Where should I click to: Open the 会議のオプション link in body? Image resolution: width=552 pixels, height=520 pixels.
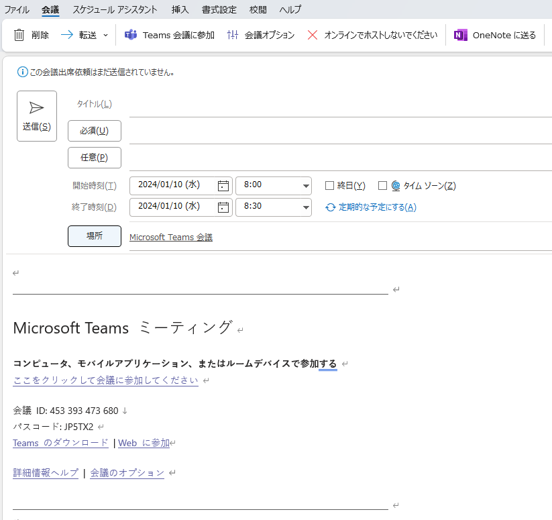pos(127,473)
